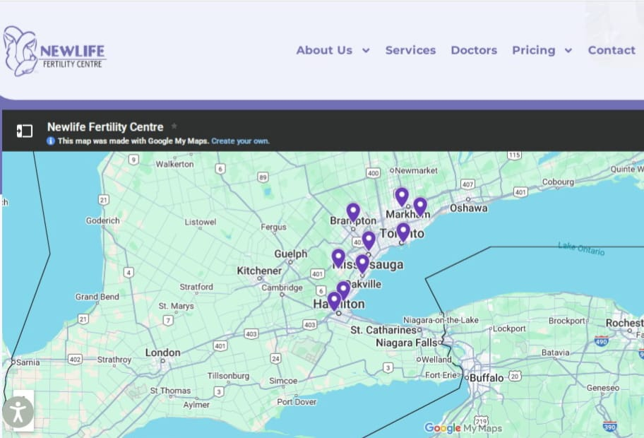
Task: Click the highway 407 shield marker
Action: 467,184
